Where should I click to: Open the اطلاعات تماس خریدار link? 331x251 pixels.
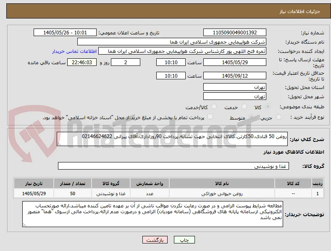pyautogui.click(x=74, y=51)
